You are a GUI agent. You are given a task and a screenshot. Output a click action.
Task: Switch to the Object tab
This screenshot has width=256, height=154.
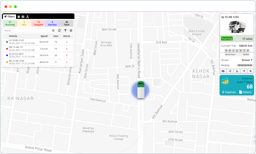point(10,17)
